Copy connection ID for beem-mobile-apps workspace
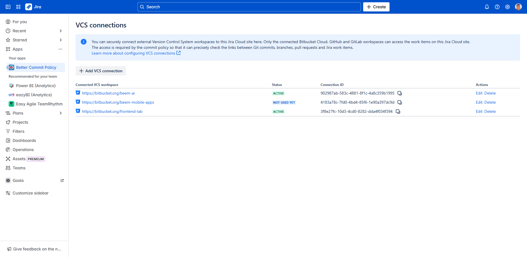Image resolution: width=527 pixels, height=257 pixels. pyautogui.click(x=400, y=103)
